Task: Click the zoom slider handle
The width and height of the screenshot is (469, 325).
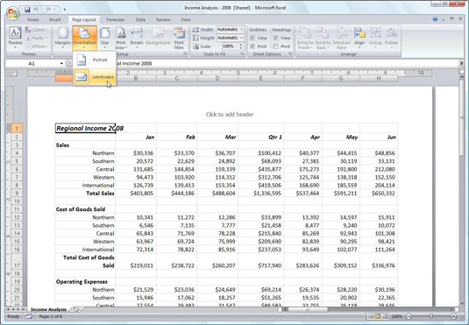Action: click(431, 316)
